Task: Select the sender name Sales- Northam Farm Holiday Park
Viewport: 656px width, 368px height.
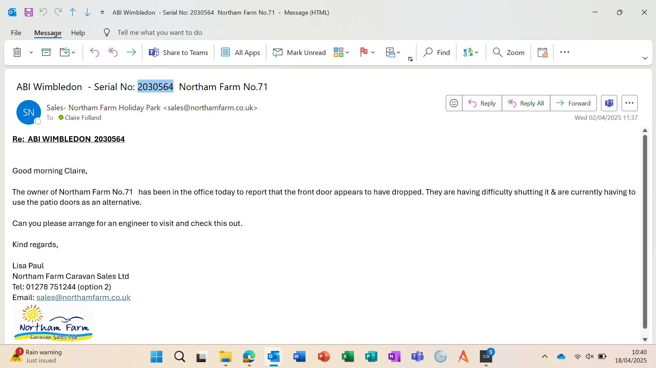Action: click(103, 108)
